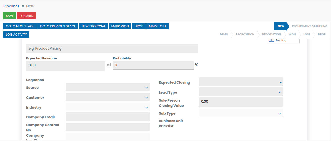The image size is (331, 141).
Task: Mark the opportunity as Won
Action: [120, 26]
